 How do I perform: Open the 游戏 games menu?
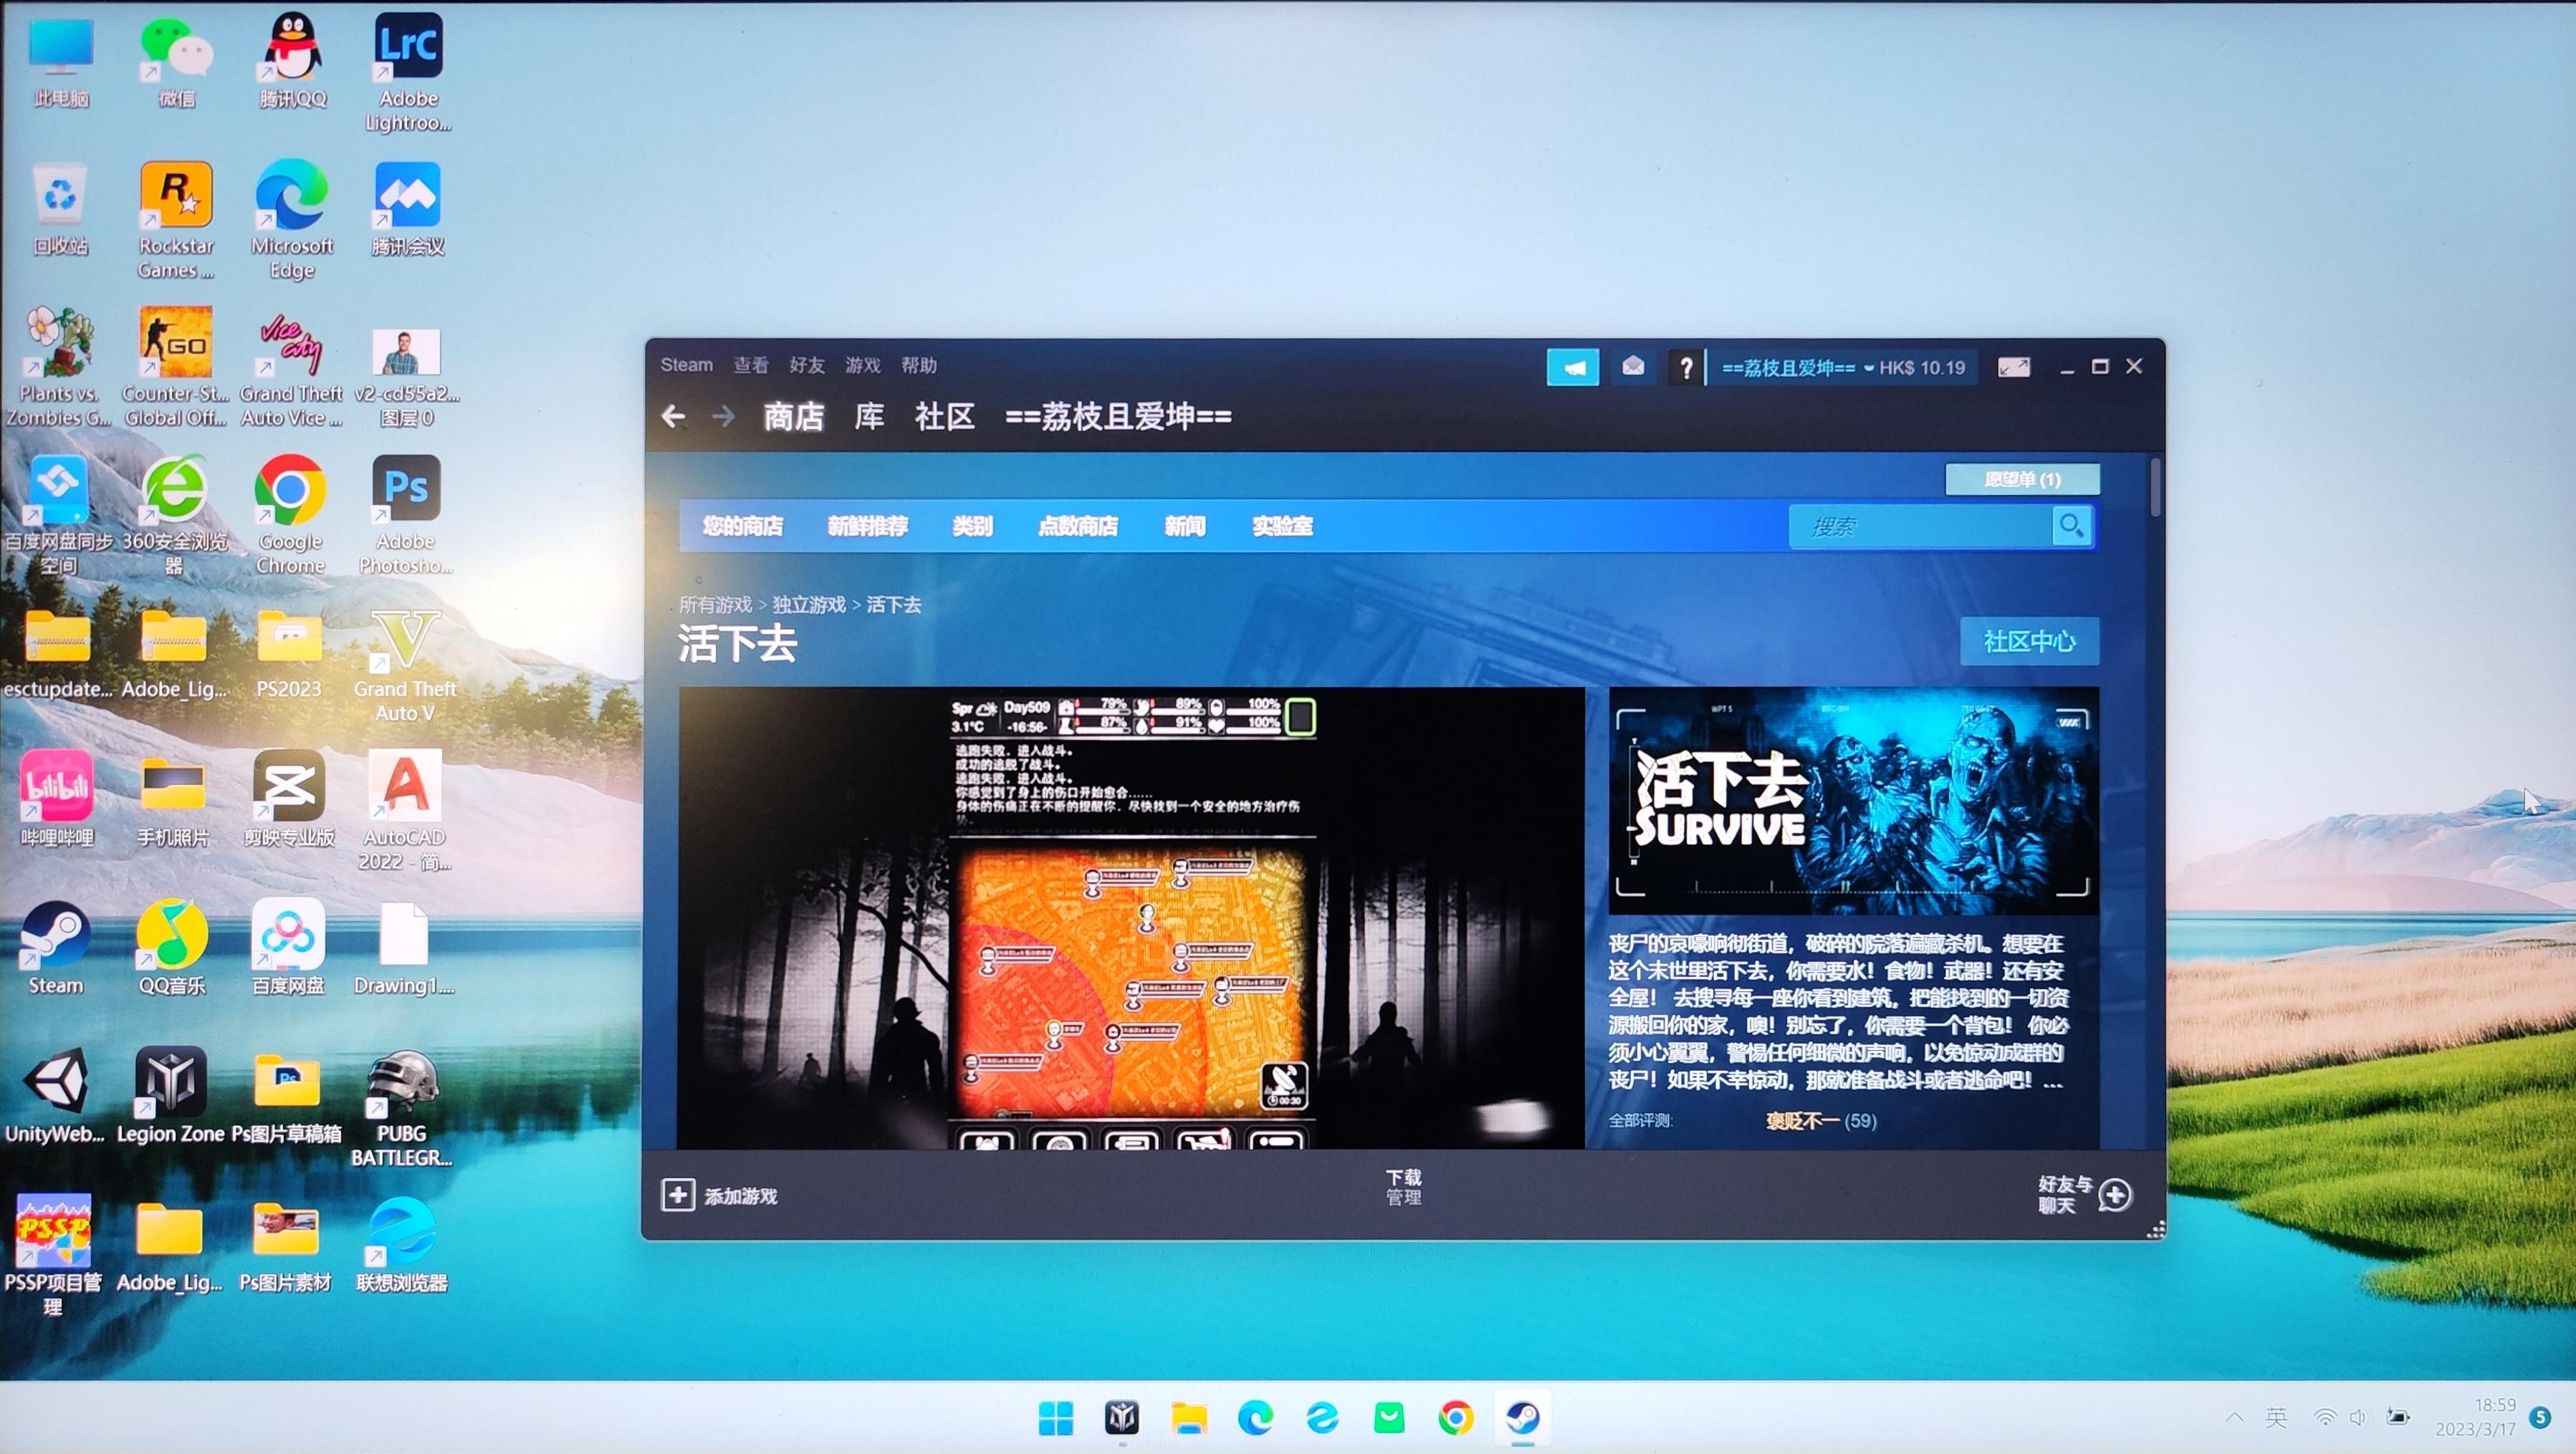[x=863, y=365]
